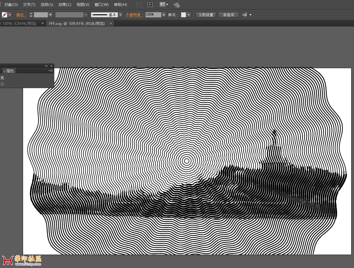354x268 pixels.
Task: Click the 文档设置 button
Action: tap(206, 15)
